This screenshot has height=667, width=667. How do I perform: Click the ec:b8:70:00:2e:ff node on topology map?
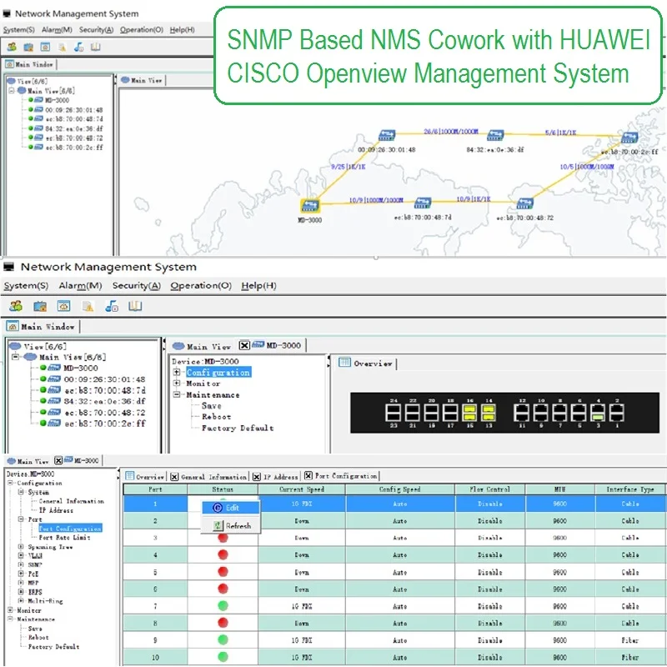(x=629, y=138)
